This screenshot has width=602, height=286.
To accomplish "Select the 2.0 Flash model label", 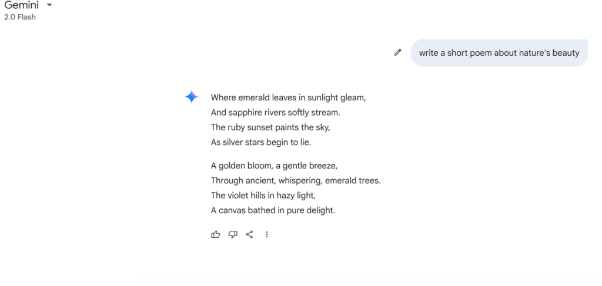I will point(20,17).
